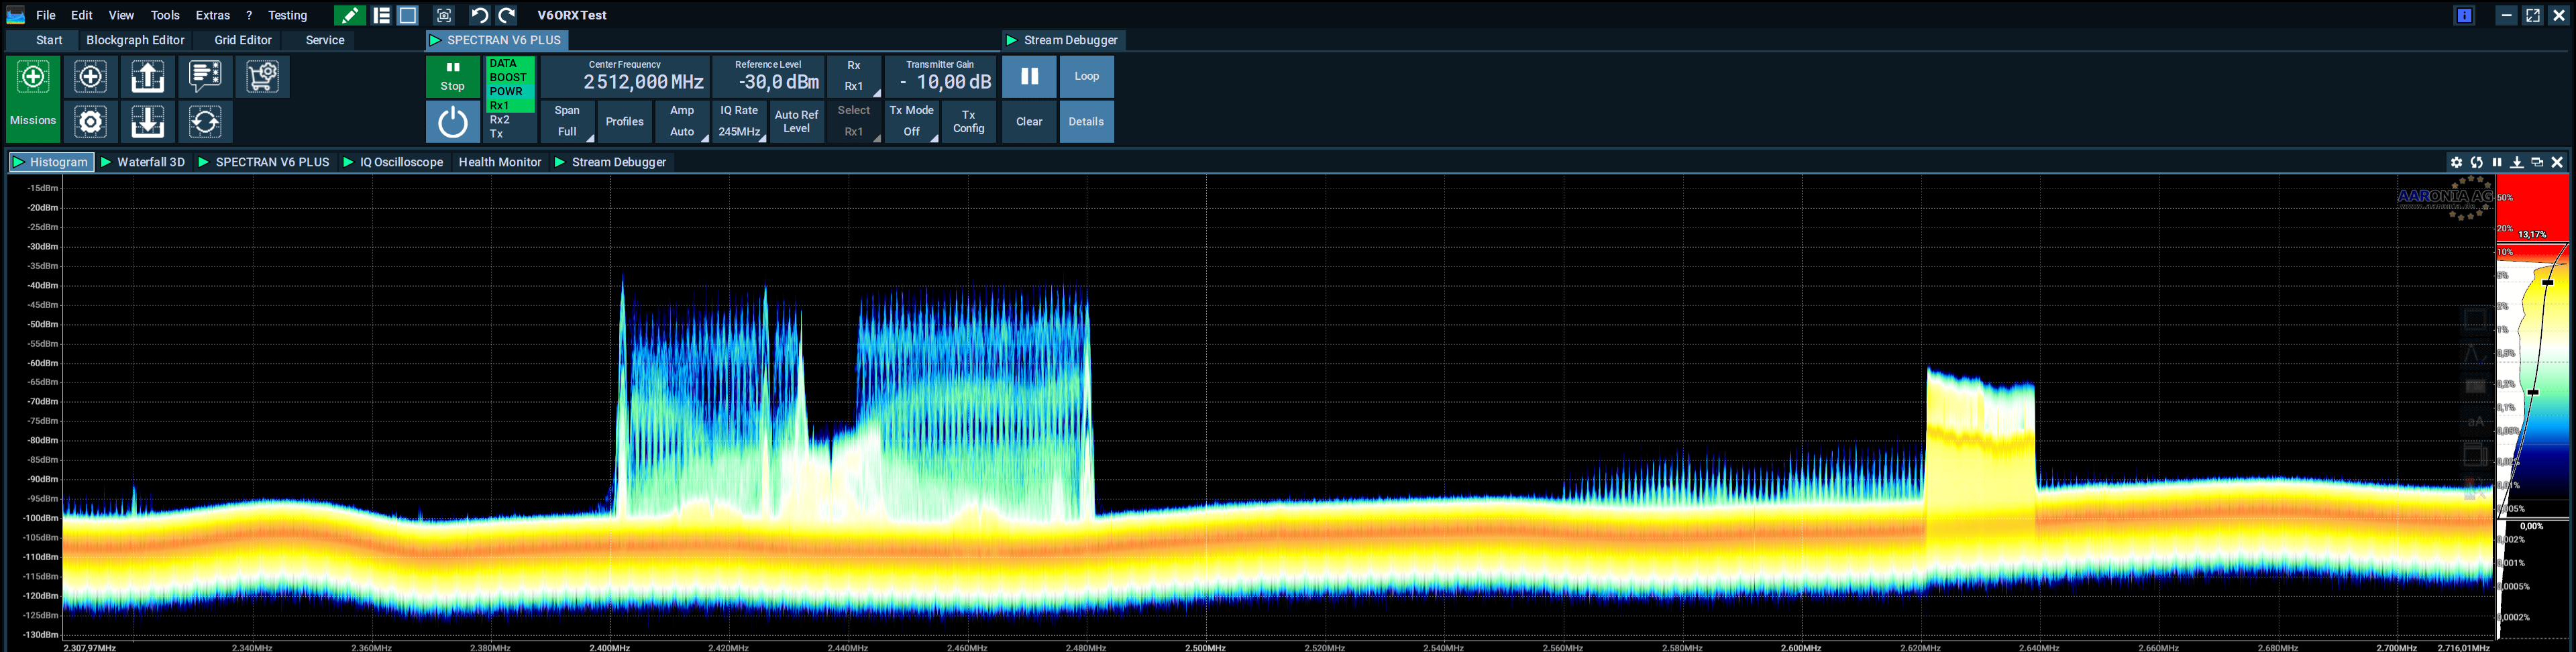This screenshot has width=2576, height=652.
Task: Click the blue info icon top right
Action: click(x=2465, y=15)
